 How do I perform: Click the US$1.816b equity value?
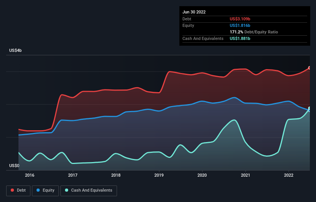pos(240,25)
